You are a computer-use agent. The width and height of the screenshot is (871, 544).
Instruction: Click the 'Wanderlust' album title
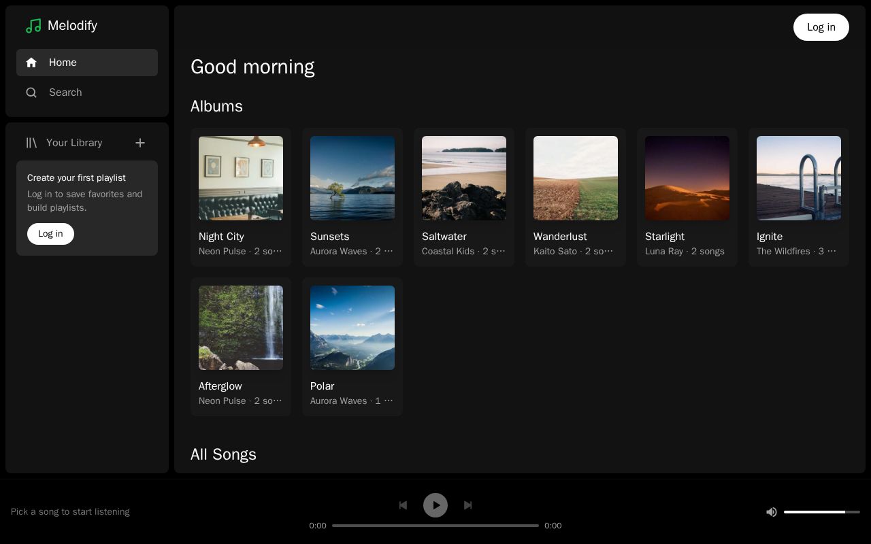[x=560, y=237]
